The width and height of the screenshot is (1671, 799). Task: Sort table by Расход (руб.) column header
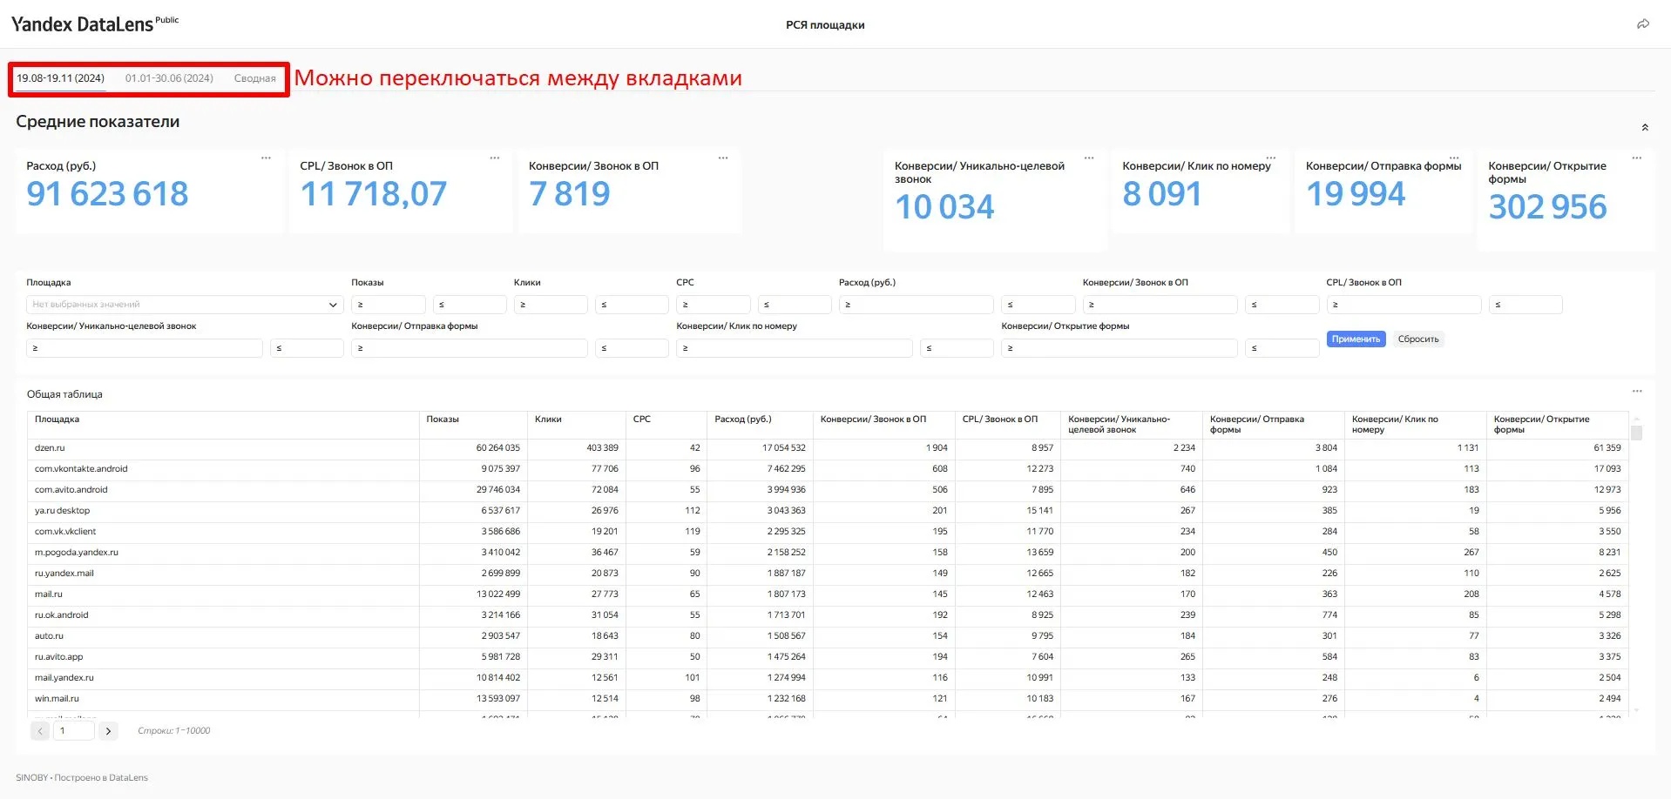coord(742,420)
